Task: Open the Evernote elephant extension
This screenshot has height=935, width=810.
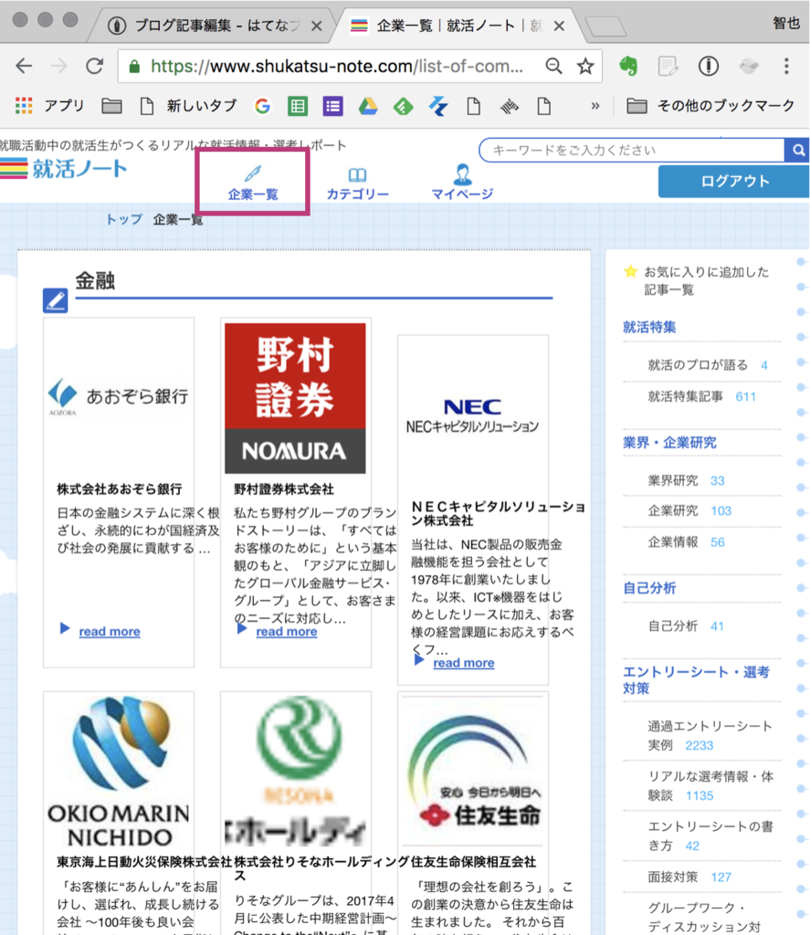Action: (628, 66)
